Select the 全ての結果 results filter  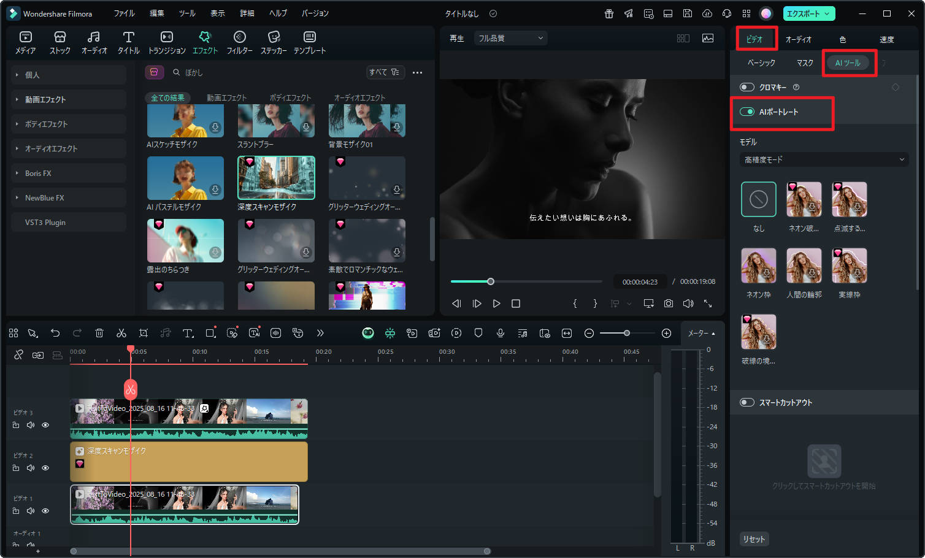pyautogui.click(x=167, y=97)
